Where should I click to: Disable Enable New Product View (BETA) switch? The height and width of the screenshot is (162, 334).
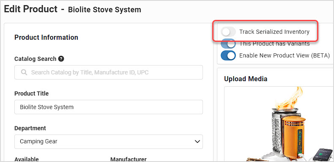[x=228, y=55]
